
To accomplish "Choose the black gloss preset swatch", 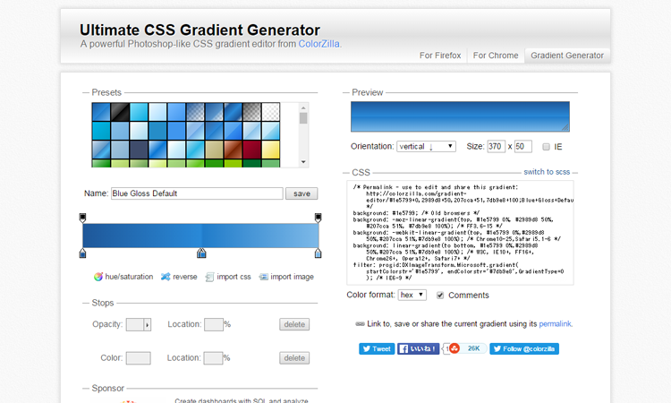I will (x=120, y=112).
